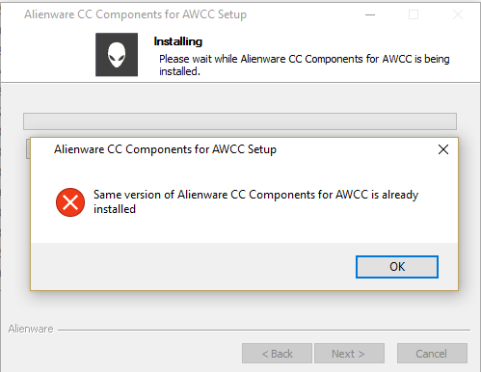Click the Cancel button in setup wizard

tap(432, 354)
